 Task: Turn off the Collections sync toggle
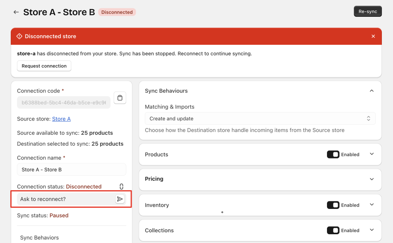point(333,230)
